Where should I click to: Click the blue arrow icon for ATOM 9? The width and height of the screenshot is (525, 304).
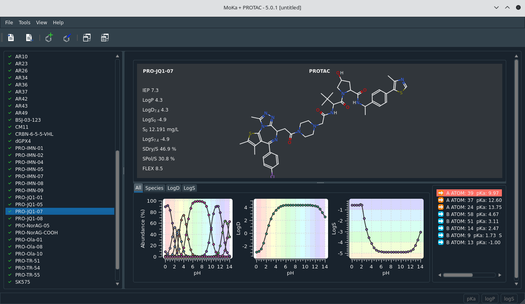(x=441, y=235)
